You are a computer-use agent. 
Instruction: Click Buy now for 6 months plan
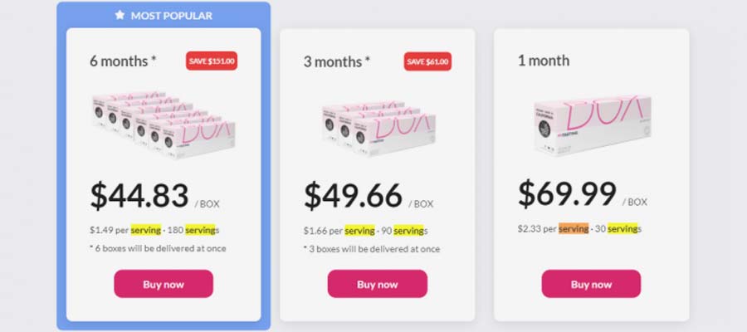click(164, 284)
